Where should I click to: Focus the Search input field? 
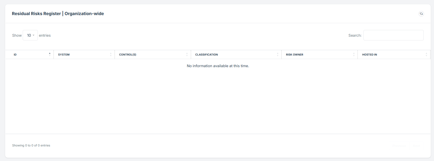coord(393,35)
